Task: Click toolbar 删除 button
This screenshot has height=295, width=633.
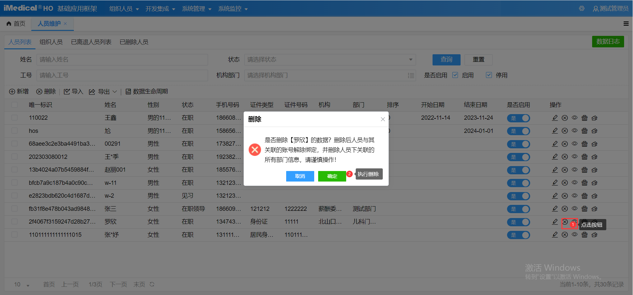Action: (46, 91)
